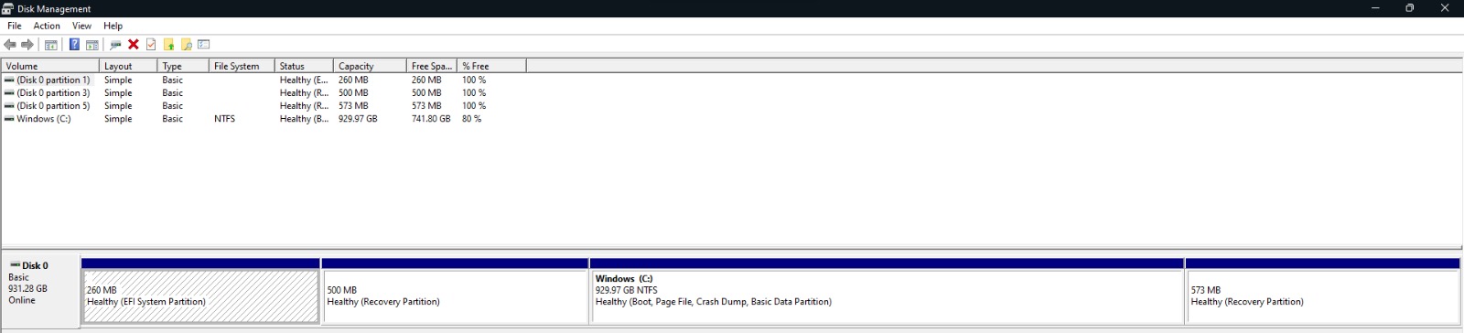This screenshot has height=333, width=1464.
Task: Click the folder with green arrow icon
Action: coord(168,44)
